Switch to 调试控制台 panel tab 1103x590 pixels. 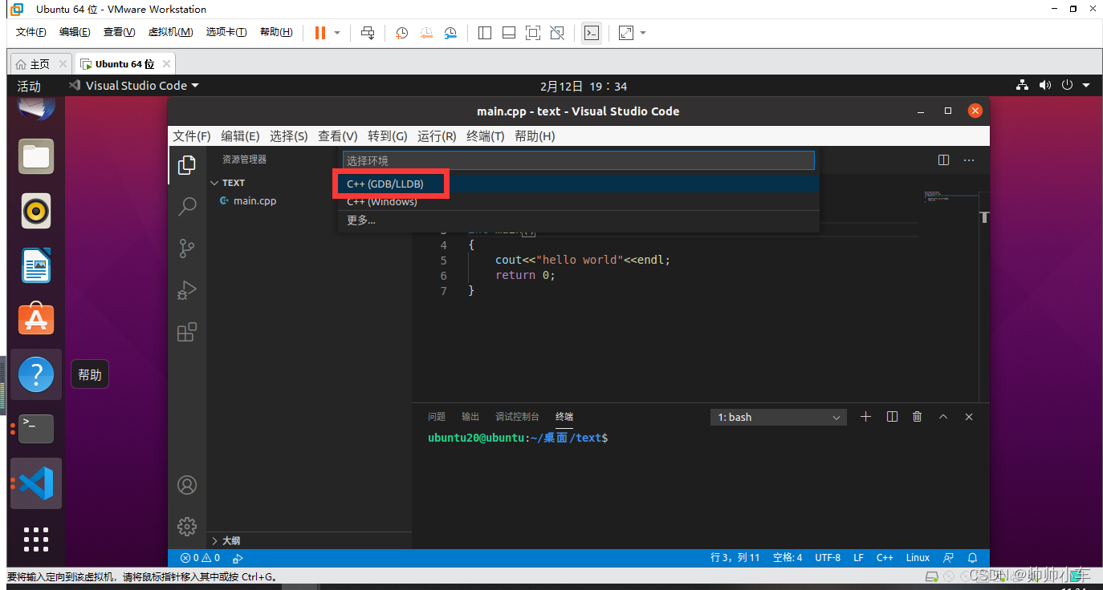click(518, 417)
